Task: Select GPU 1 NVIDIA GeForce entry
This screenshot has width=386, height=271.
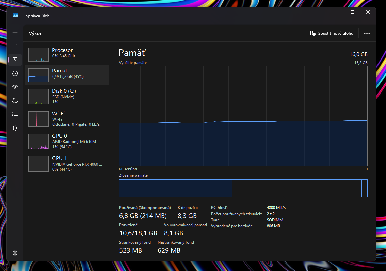Action: point(67,164)
